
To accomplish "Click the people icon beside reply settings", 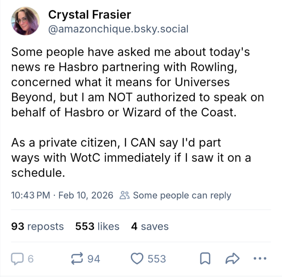I will point(124,195).
